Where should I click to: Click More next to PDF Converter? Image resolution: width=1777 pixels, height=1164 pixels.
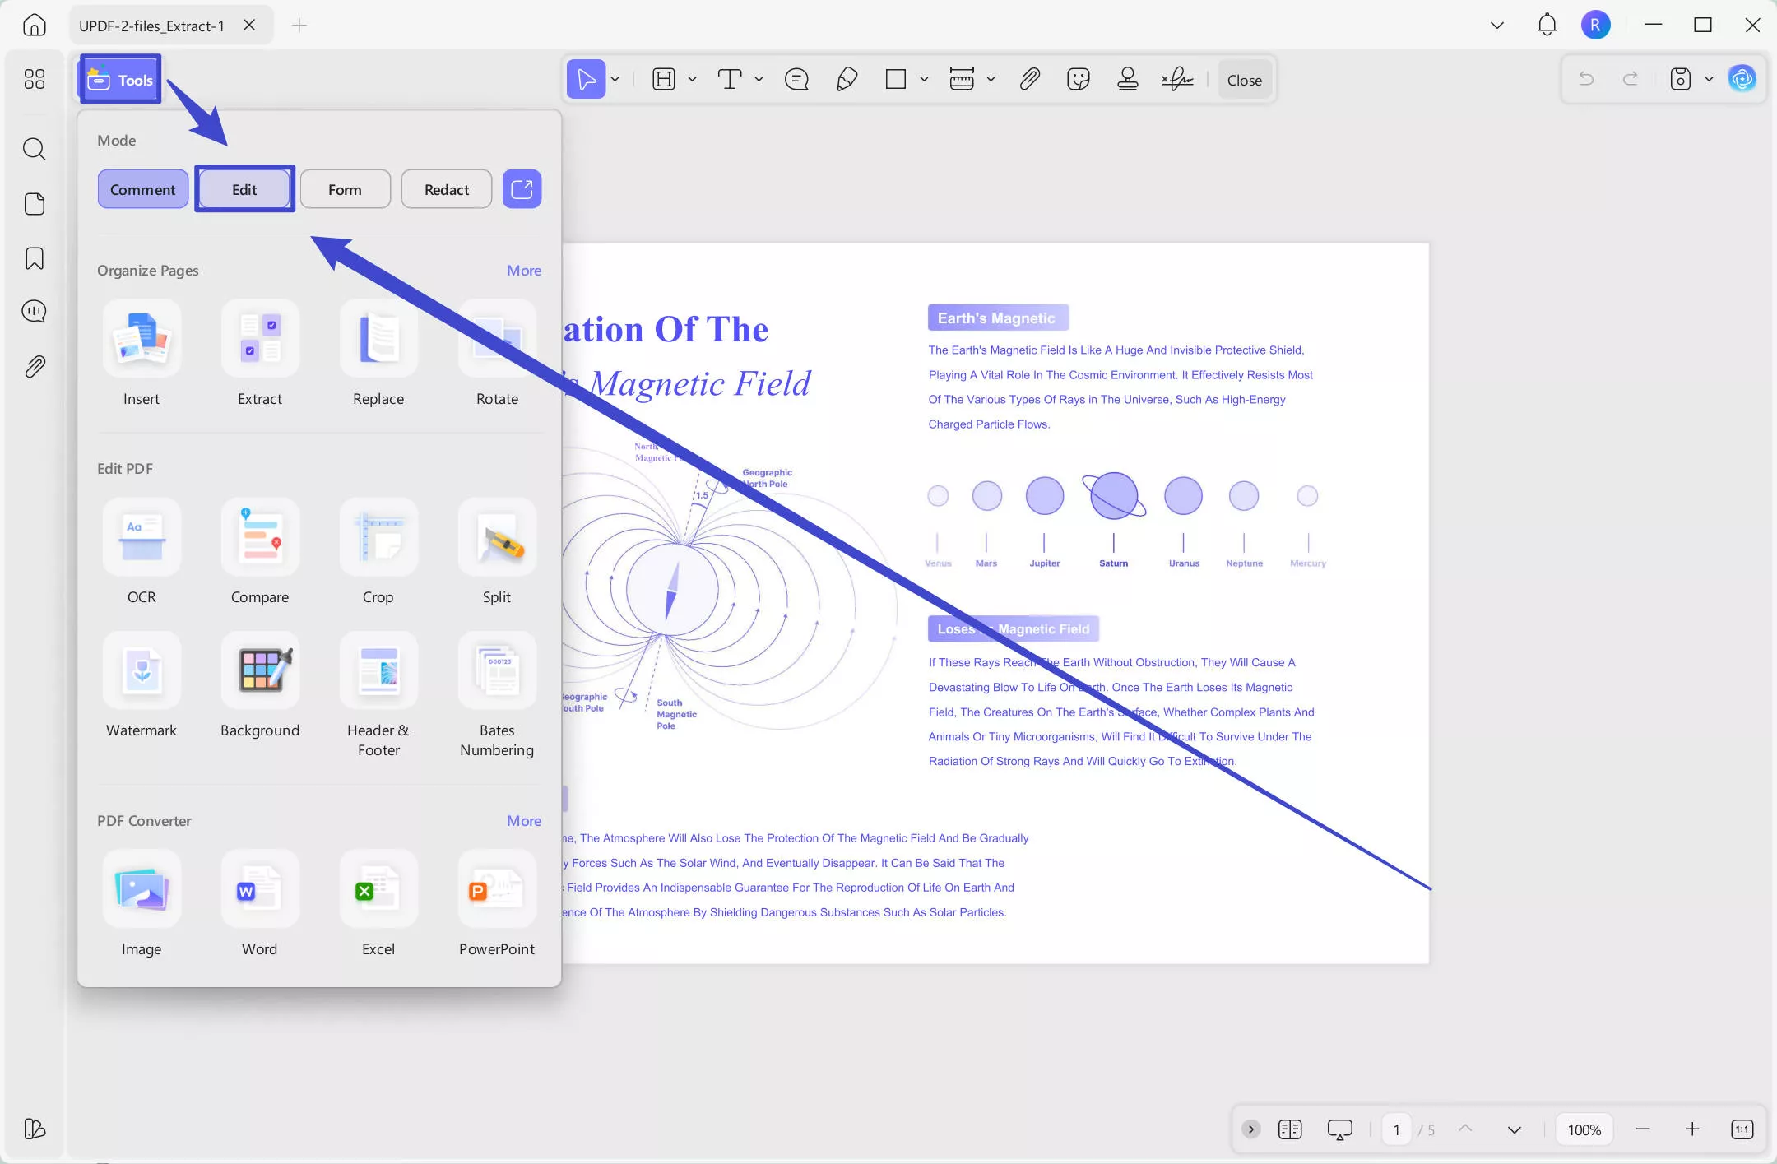click(x=524, y=821)
